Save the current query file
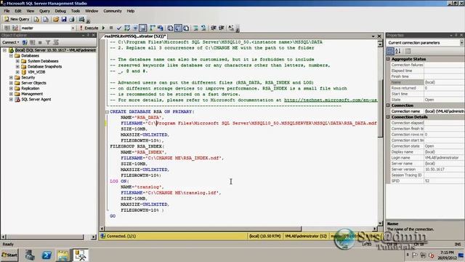Viewport: 465px width, 262px height. (x=64, y=20)
